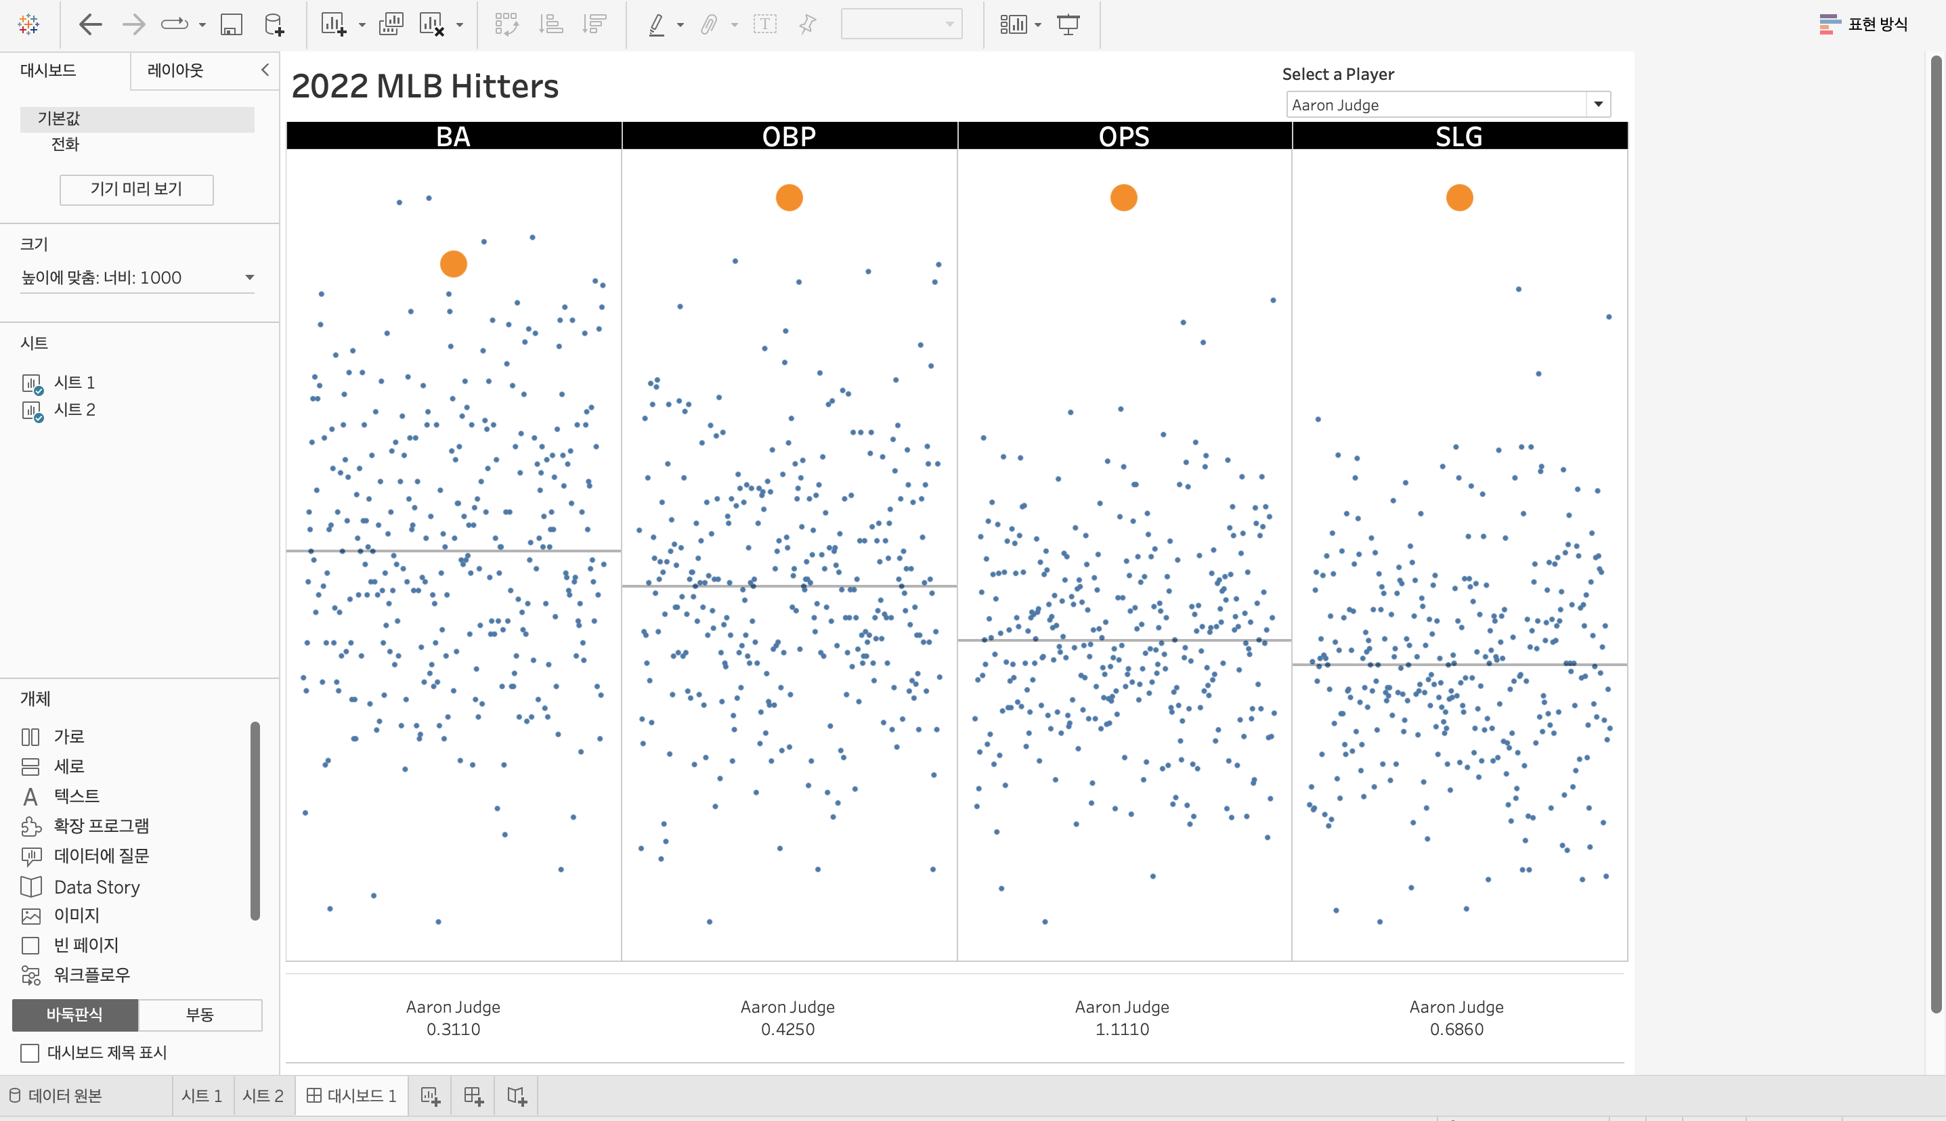Select the 기본값 device layout

coord(137,118)
